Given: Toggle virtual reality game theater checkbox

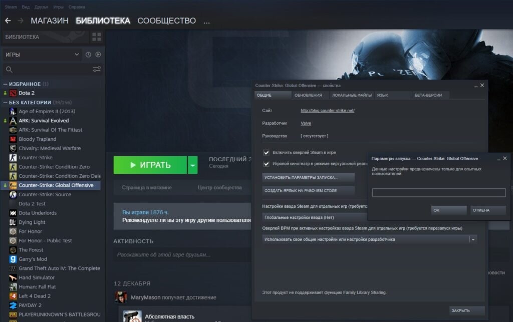Looking at the screenshot, I should 267,164.
